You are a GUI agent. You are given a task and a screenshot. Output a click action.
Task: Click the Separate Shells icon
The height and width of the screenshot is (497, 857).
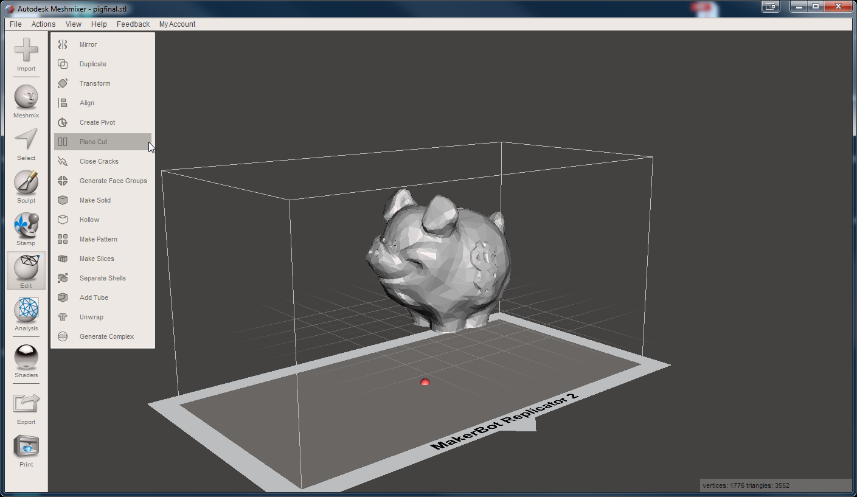63,278
